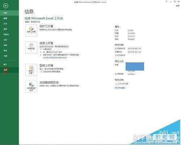Viewport: 181px width, 145px height.
Task: Click 登录 sign-in at top right
Action: point(178,6)
